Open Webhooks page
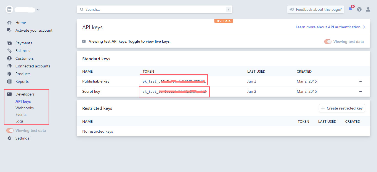This screenshot has width=377, height=172. pyautogui.click(x=25, y=108)
